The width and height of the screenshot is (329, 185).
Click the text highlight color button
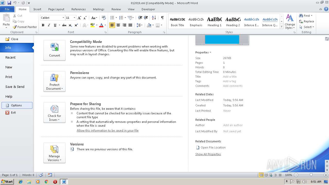[x=93, y=25]
